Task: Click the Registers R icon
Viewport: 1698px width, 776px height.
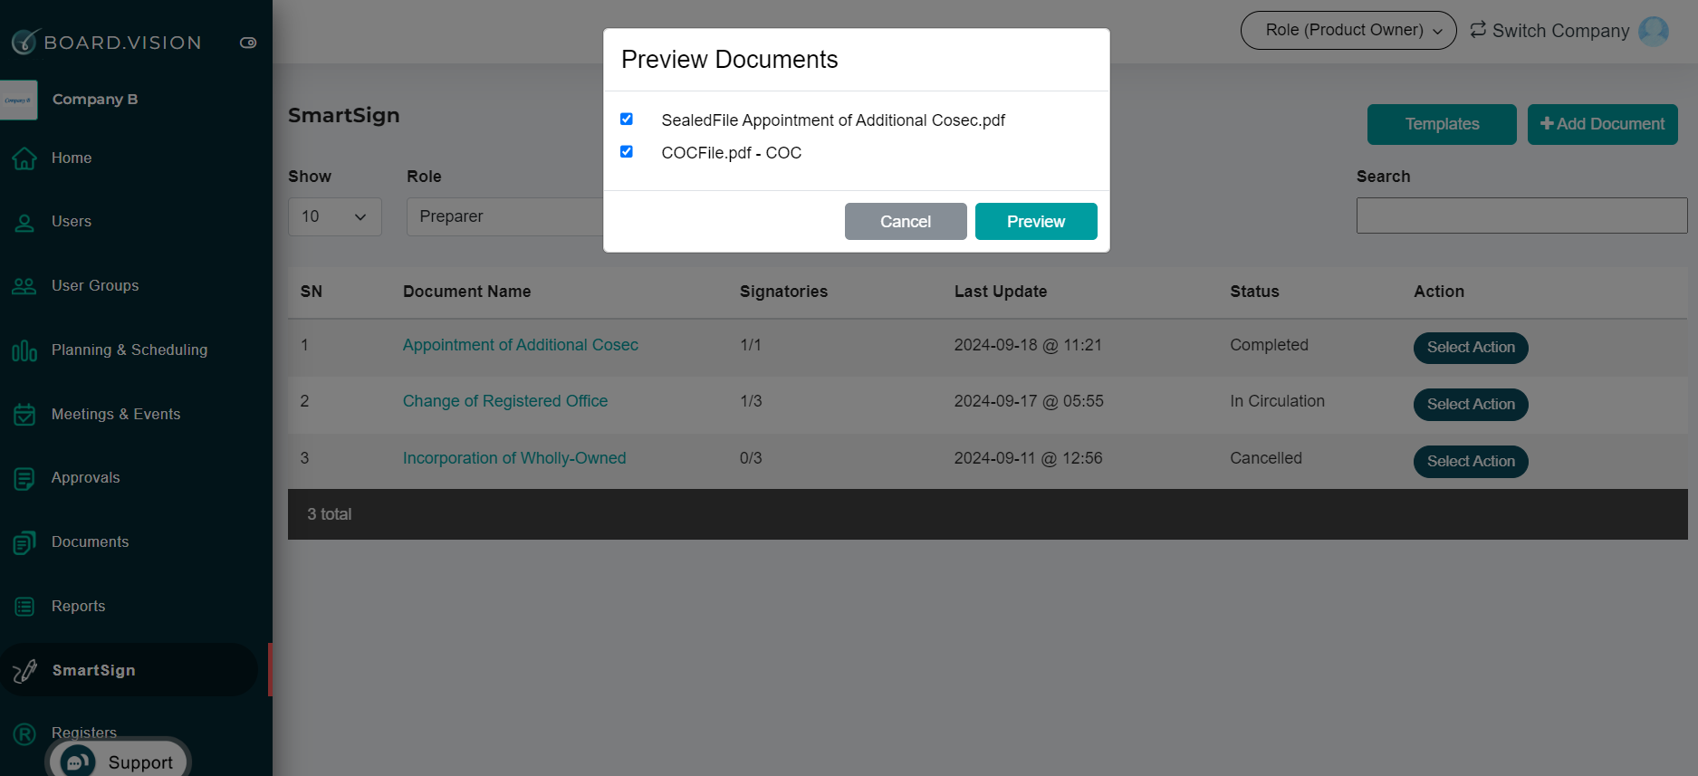Action: tap(24, 734)
